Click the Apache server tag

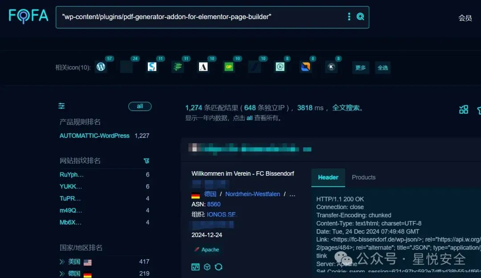tap(207, 250)
